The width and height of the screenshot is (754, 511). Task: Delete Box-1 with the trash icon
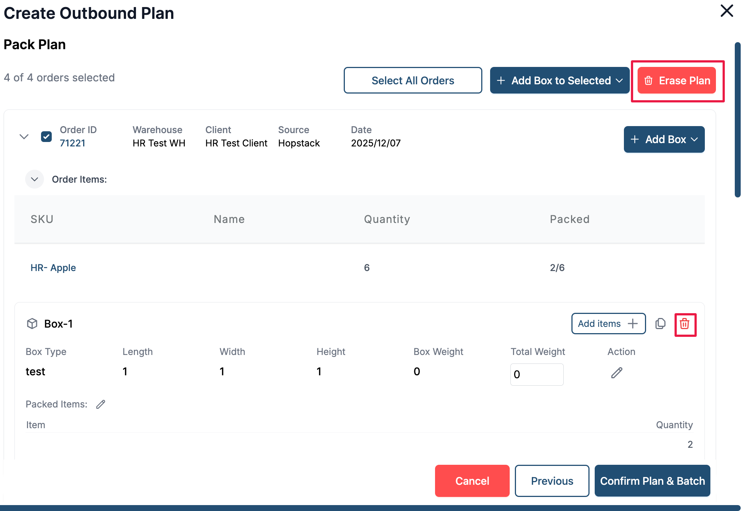685,324
